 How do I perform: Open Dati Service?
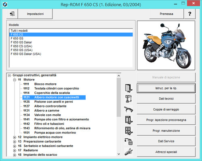166,141
